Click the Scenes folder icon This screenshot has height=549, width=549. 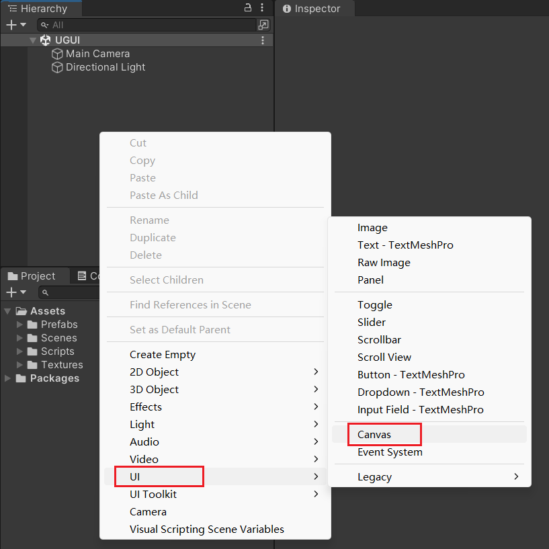[x=32, y=338]
